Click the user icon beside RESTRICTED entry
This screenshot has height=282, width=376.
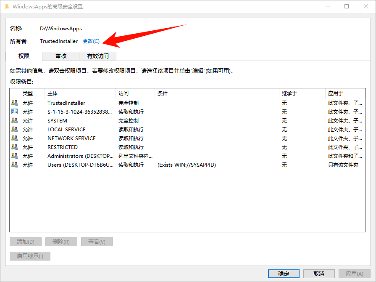(15, 147)
